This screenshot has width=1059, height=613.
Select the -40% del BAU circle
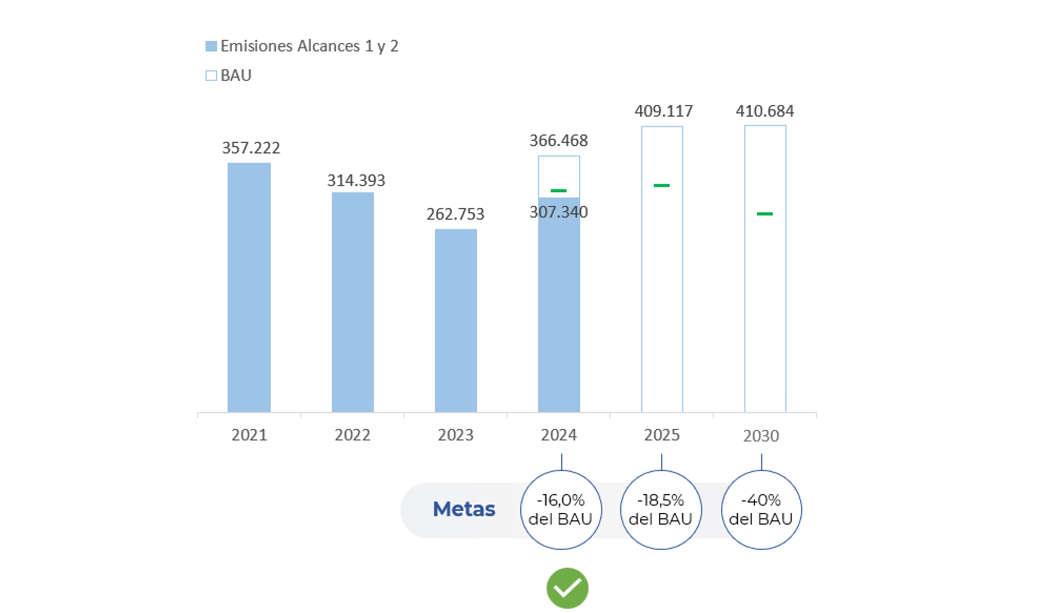[761, 509]
